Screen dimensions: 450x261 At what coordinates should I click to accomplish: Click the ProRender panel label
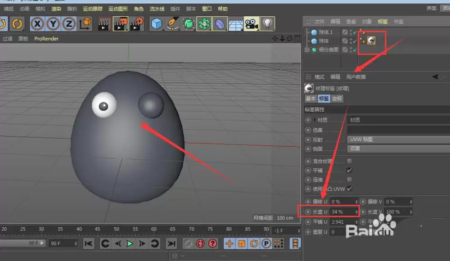[x=45, y=38]
